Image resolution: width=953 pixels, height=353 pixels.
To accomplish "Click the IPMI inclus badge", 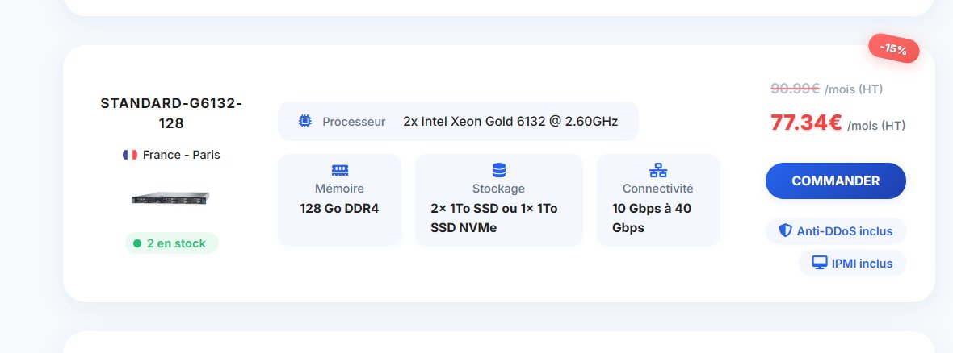I will pyautogui.click(x=852, y=264).
